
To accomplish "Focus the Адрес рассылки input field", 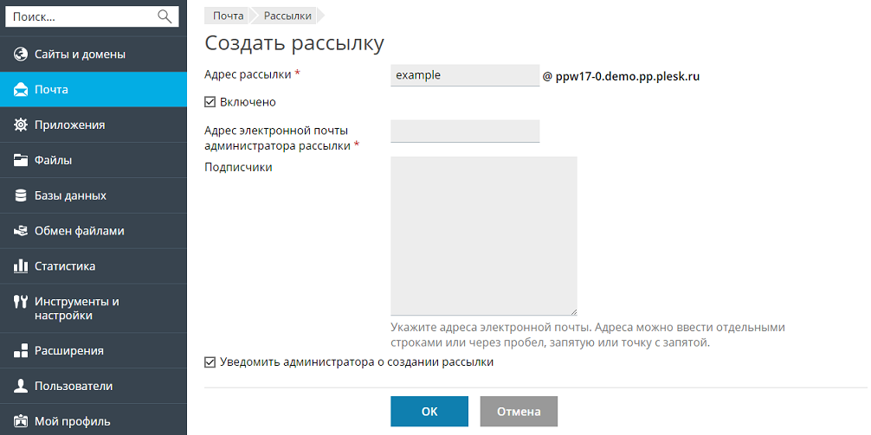I will click(x=465, y=75).
